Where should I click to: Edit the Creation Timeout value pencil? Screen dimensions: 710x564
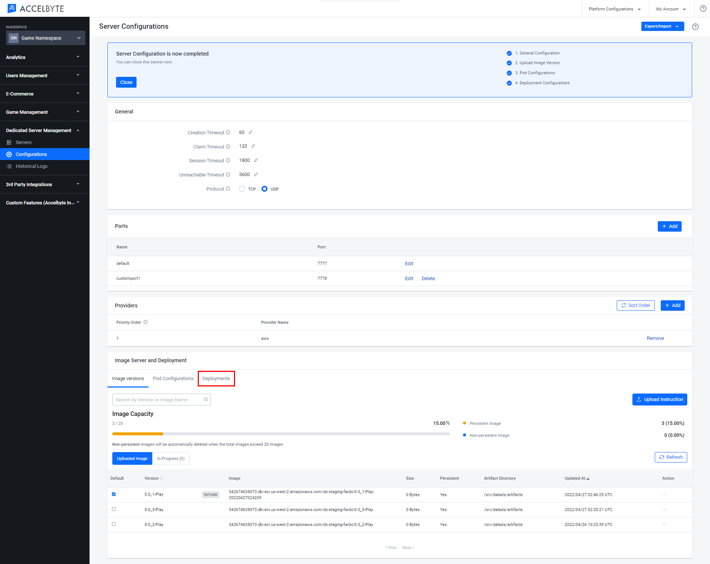point(251,132)
